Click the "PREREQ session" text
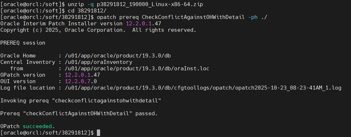This screenshot has width=351, height=137. [23, 43]
